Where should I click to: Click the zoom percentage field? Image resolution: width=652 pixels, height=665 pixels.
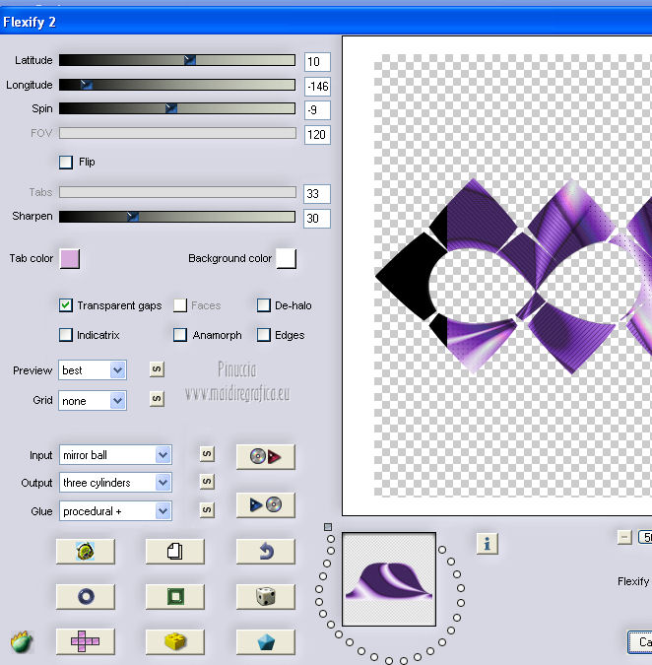pyautogui.click(x=645, y=537)
